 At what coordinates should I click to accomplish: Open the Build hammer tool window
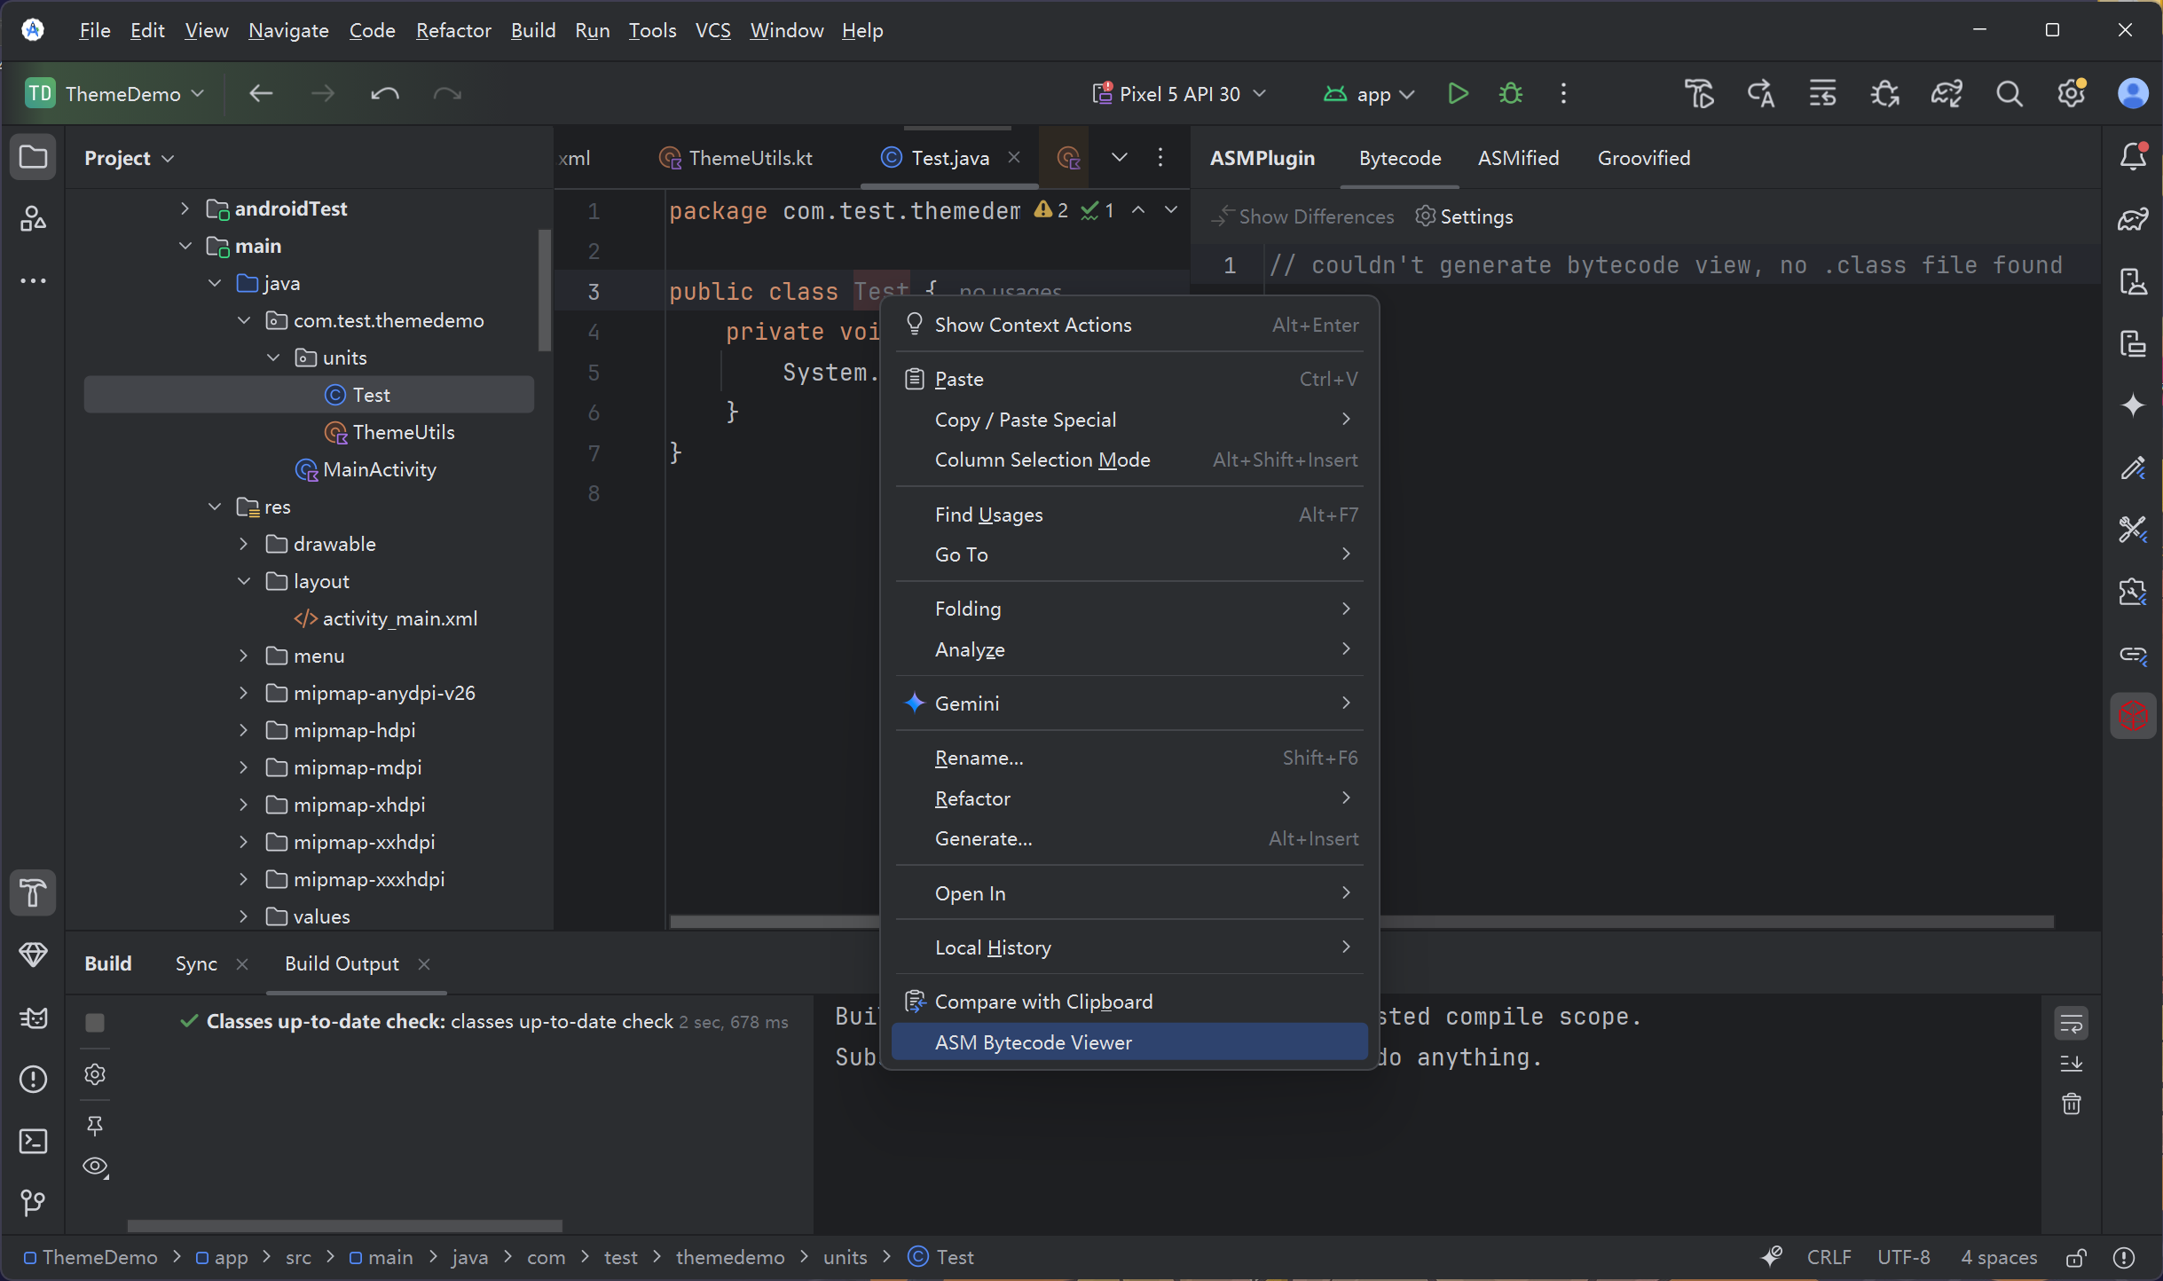point(33,892)
